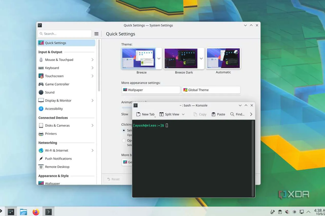Open the Split View dropdown arrow in Konsole
Screen dimensions: 325x216
tap(183, 114)
